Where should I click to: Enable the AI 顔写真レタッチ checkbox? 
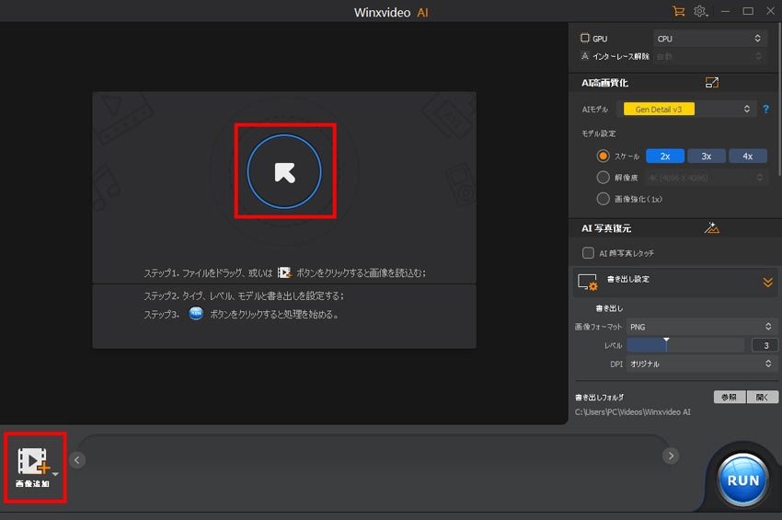click(x=588, y=253)
